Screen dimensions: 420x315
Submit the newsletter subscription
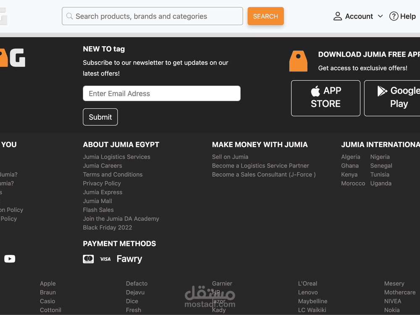point(100,117)
